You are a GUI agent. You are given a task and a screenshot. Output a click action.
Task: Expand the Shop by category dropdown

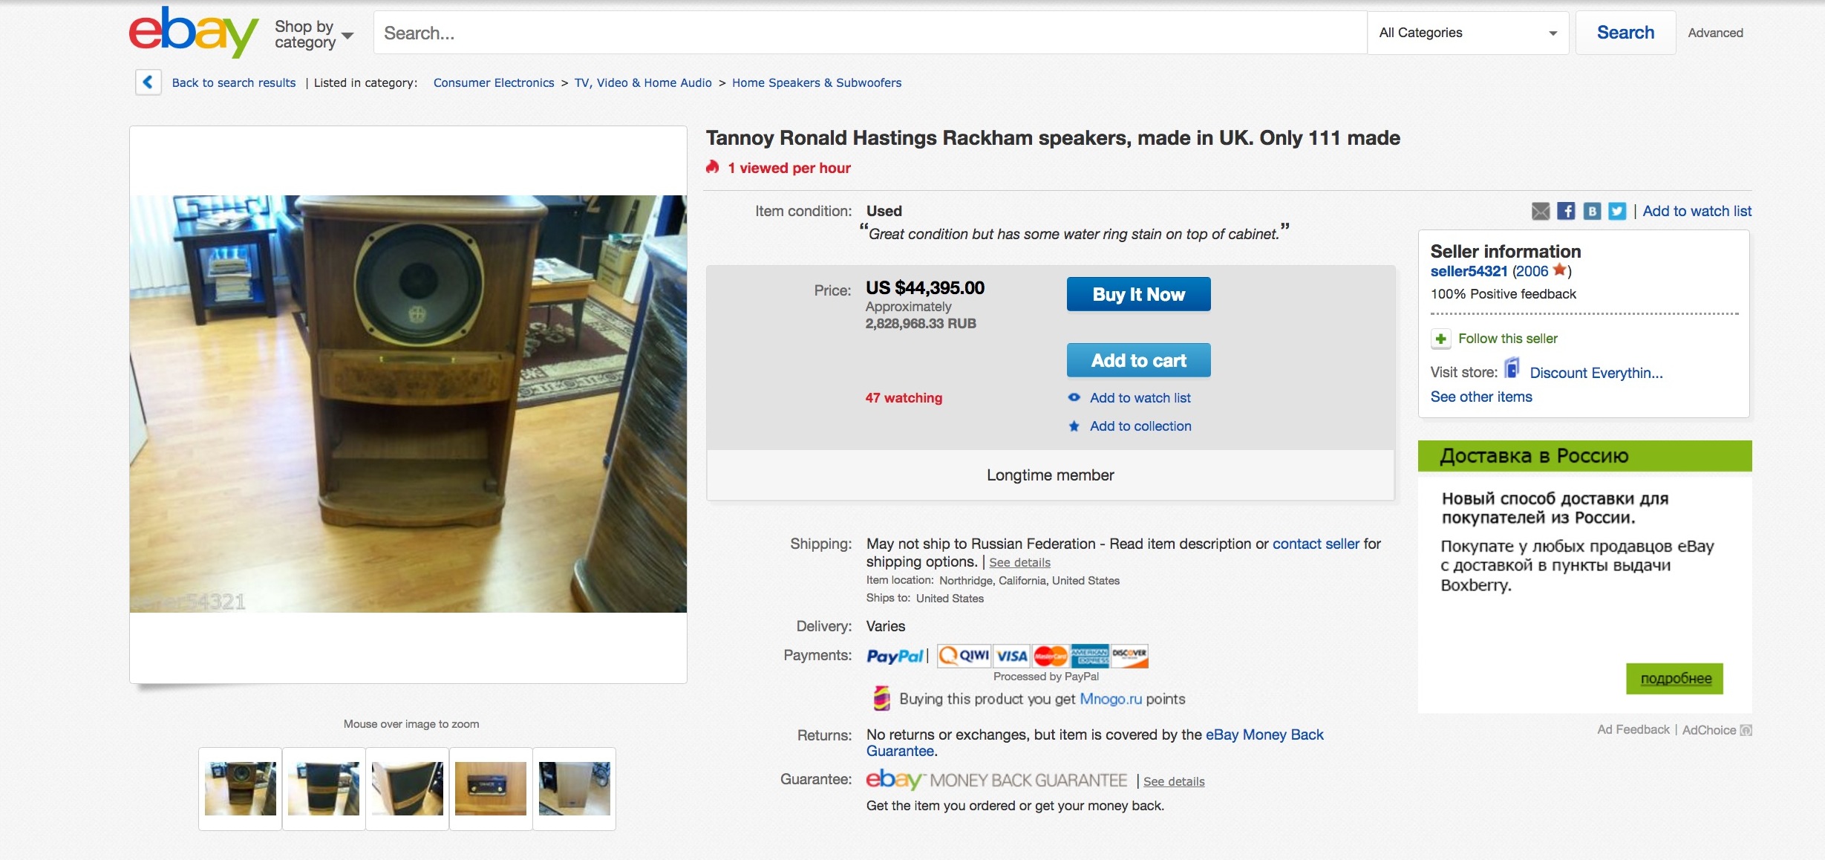pyautogui.click(x=314, y=34)
